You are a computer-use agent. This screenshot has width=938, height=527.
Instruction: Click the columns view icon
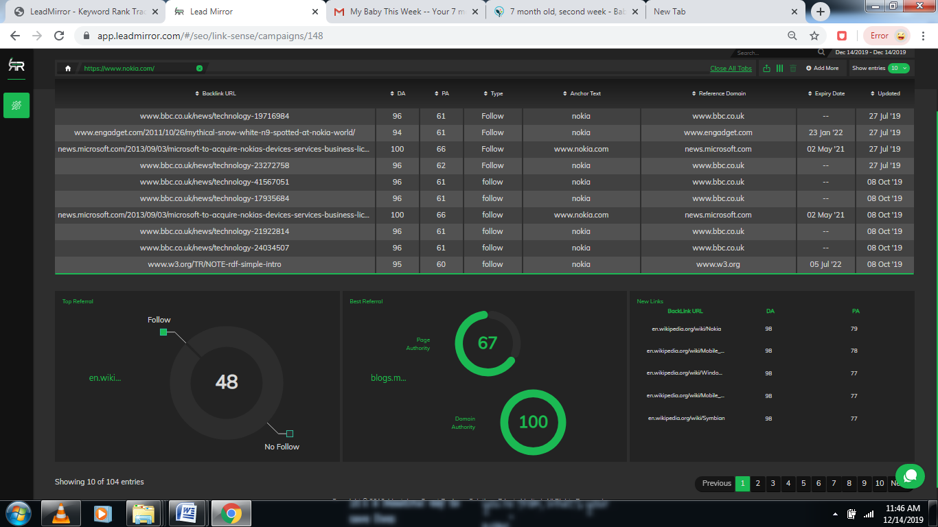(779, 68)
